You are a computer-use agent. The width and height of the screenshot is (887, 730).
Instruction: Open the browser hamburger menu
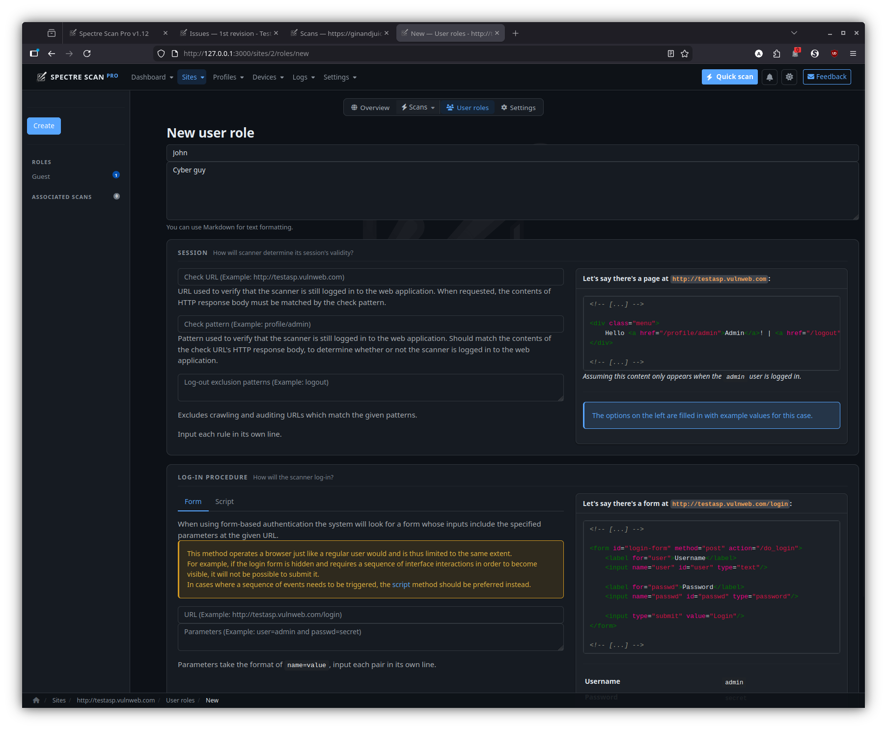pos(853,54)
